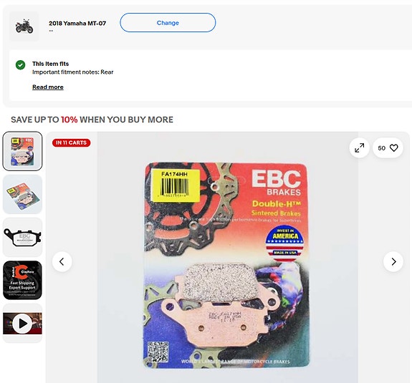Select the brake pad outline thumbnail
The width and height of the screenshot is (412, 383).
pos(22,237)
